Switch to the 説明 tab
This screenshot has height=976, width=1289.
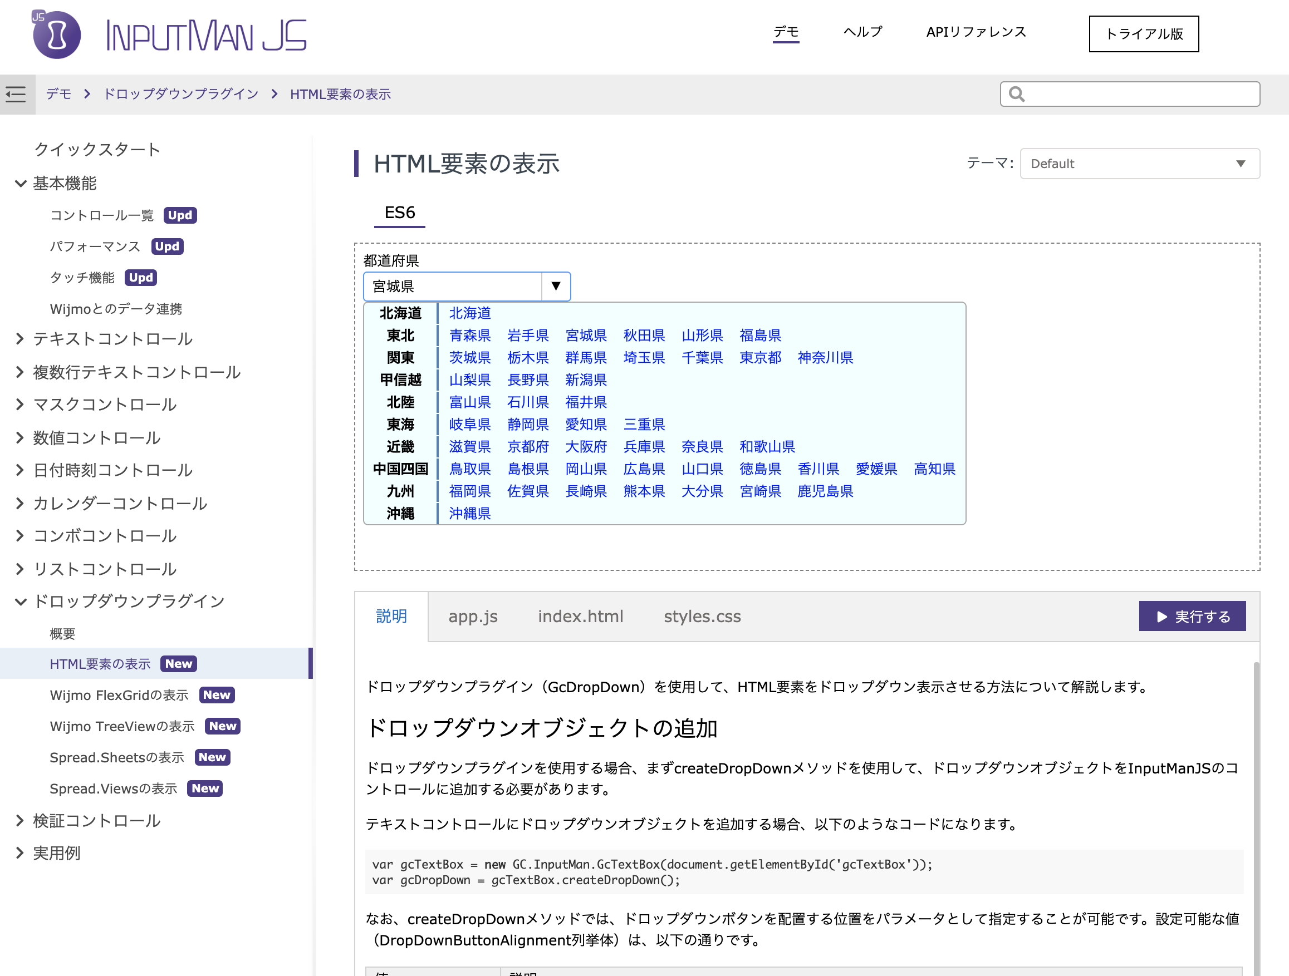(x=391, y=616)
